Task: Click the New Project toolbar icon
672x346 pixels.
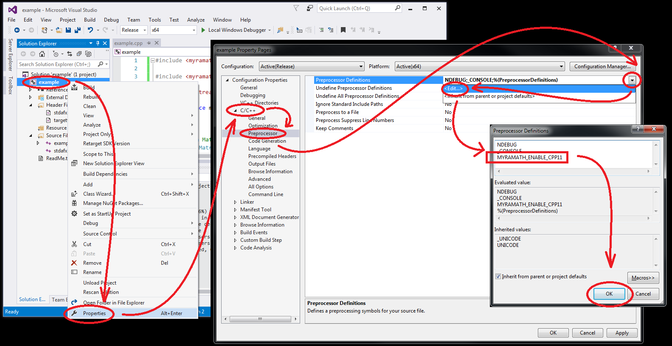Action: [x=44, y=30]
